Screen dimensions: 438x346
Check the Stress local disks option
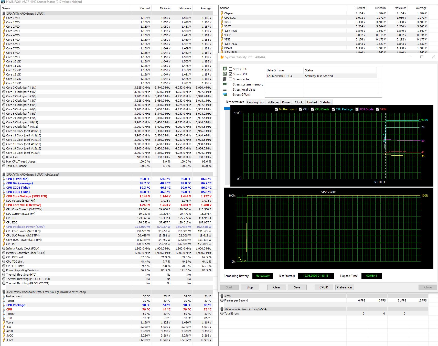coord(231,90)
